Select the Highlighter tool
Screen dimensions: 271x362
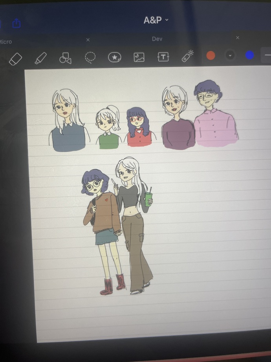pos(41,58)
